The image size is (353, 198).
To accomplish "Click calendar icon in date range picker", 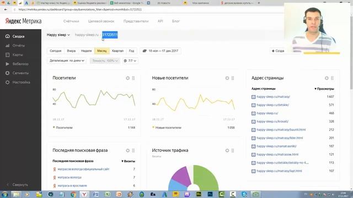I will pos(145,51).
